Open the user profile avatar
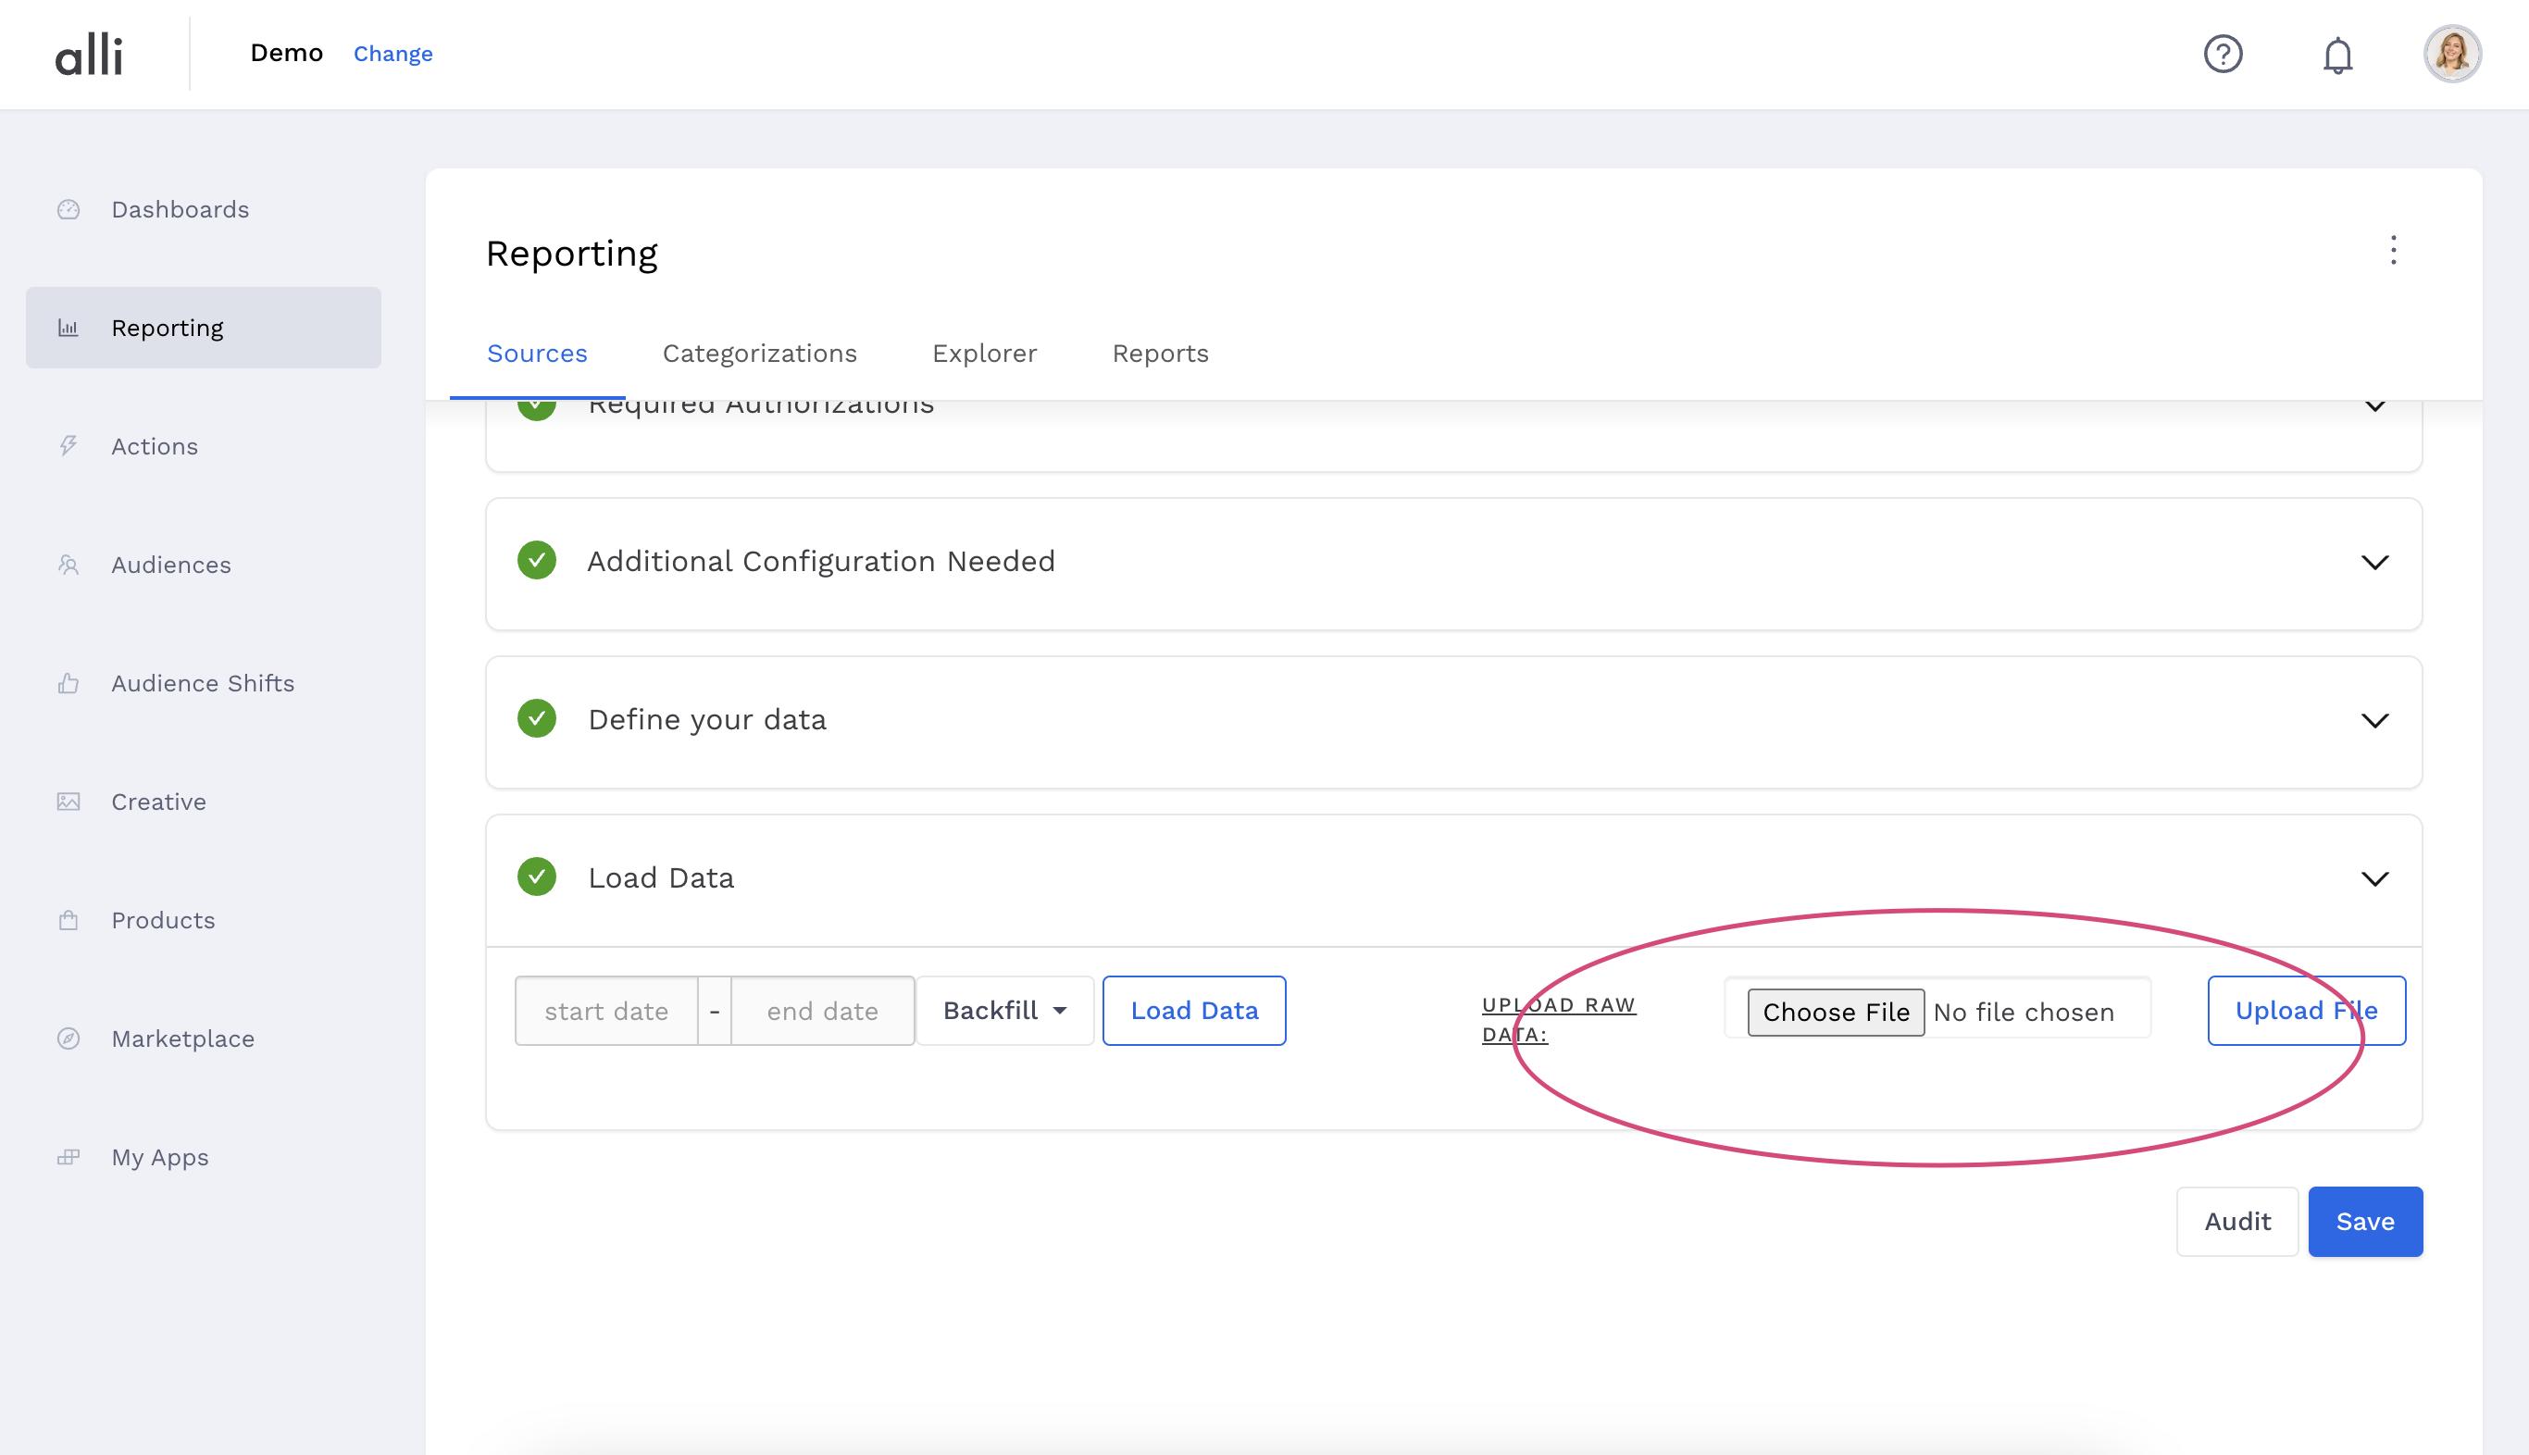The height and width of the screenshot is (1455, 2529). (2452, 54)
